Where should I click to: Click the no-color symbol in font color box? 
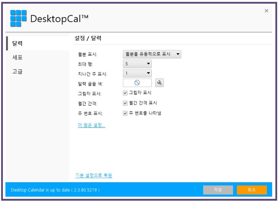137,83
